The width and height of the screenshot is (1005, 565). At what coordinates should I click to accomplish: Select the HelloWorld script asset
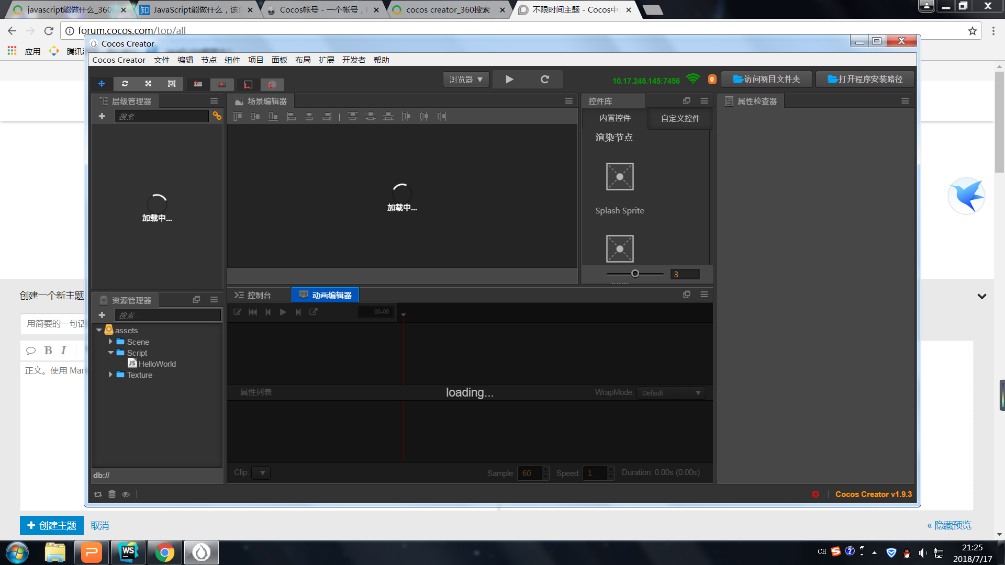tap(157, 364)
